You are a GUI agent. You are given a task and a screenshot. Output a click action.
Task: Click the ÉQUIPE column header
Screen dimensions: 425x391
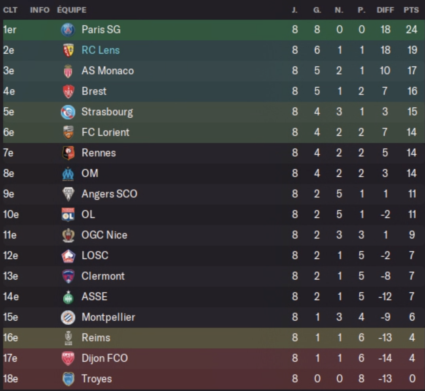tap(72, 10)
